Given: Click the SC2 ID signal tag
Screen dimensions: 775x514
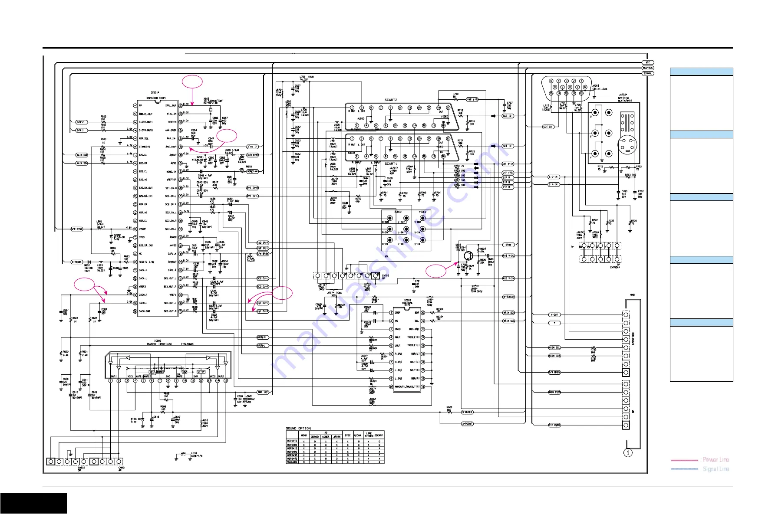Looking at the screenshot, I should click(x=508, y=116).
